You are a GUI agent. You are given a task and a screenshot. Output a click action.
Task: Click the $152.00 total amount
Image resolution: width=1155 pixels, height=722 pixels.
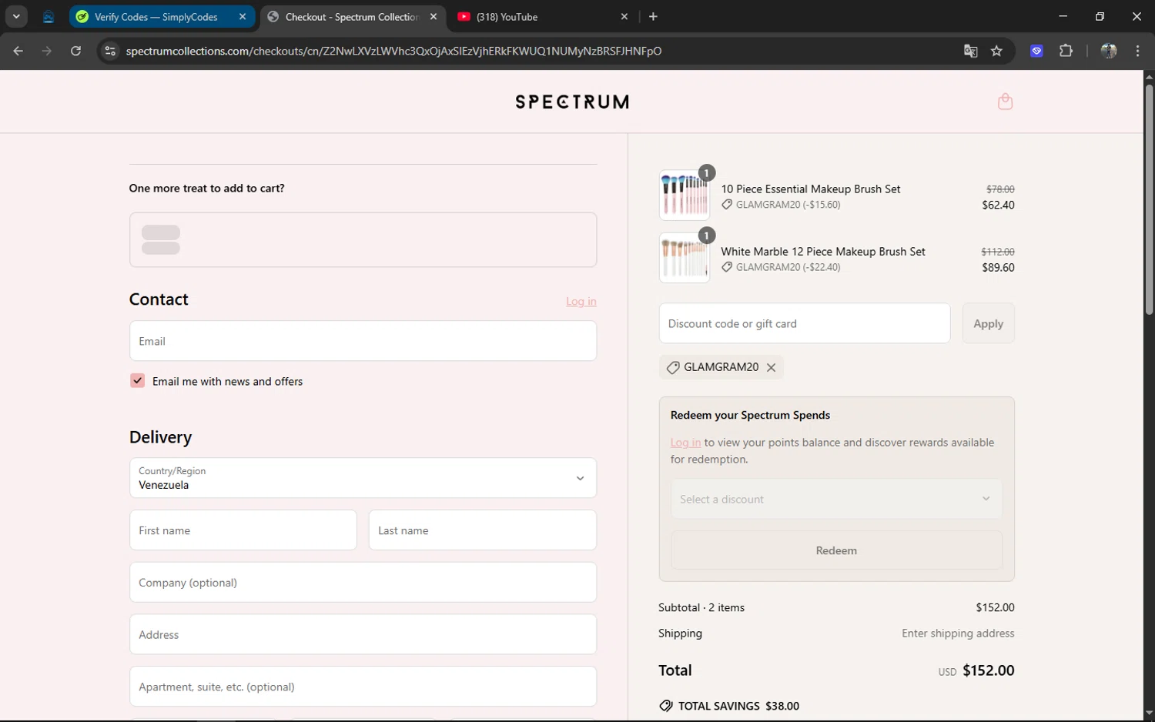989,670
